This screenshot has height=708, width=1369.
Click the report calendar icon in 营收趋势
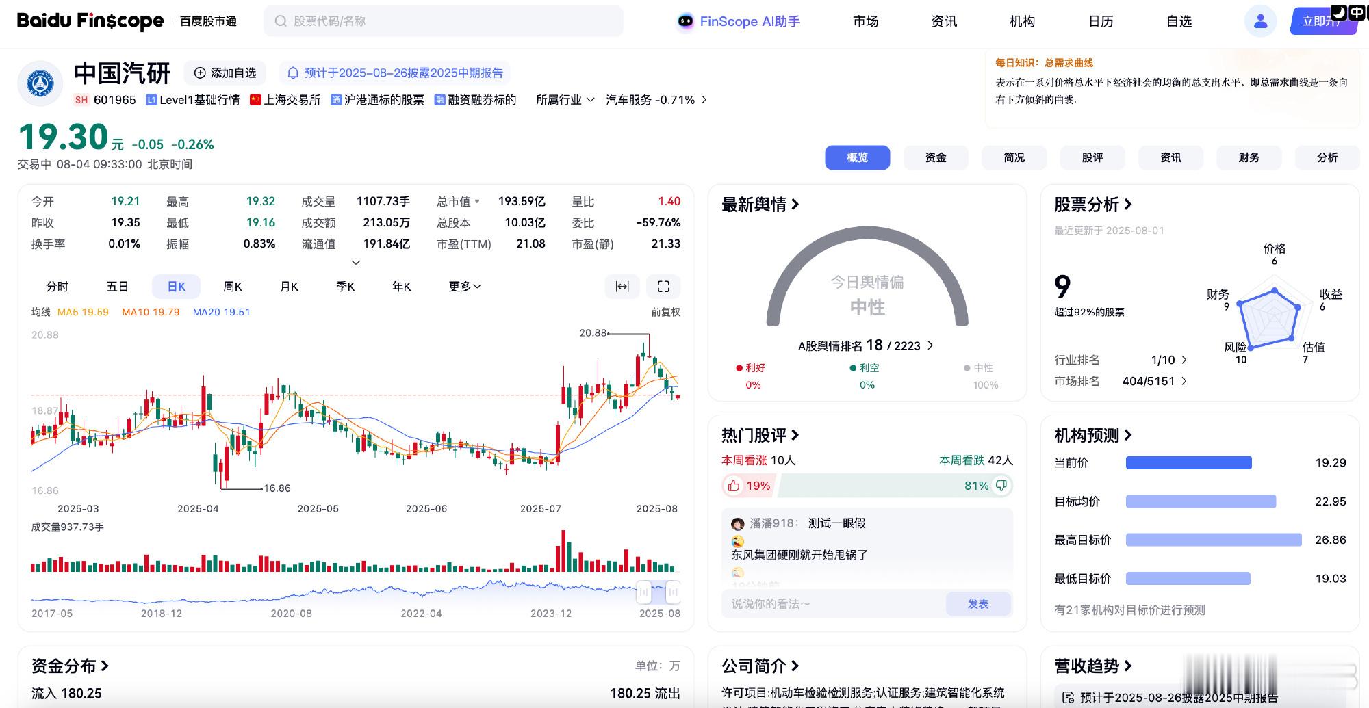(x=1068, y=698)
